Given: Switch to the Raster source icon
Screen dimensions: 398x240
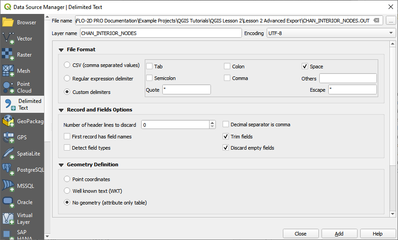Looking at the screenshot, I should (x=9, y=55).
